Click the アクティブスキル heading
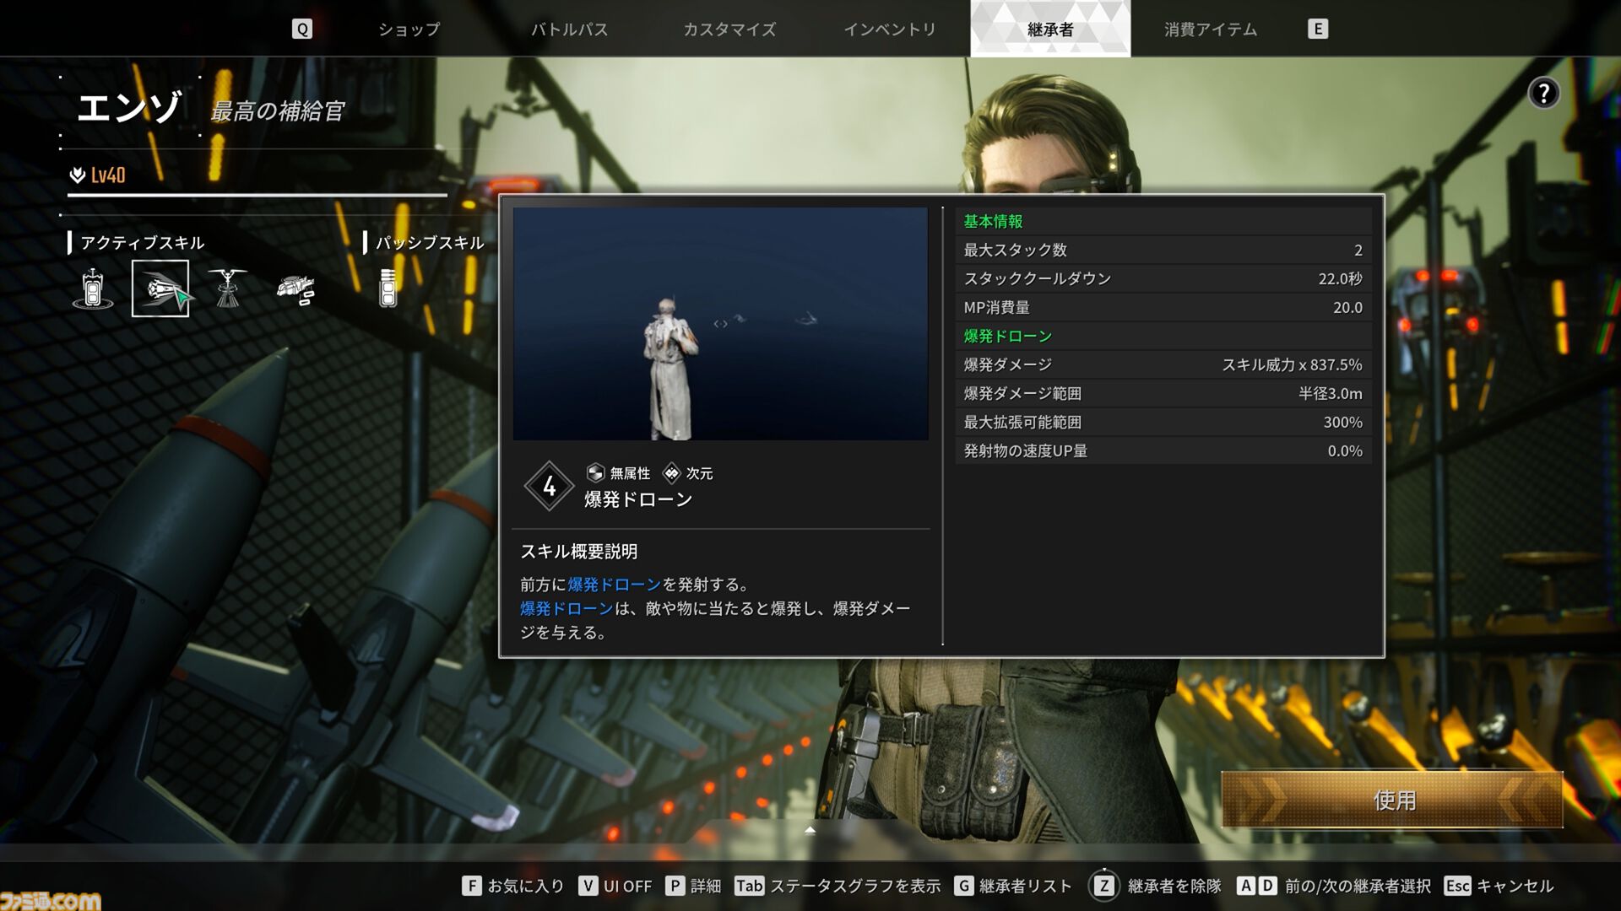 coord(143,243)
